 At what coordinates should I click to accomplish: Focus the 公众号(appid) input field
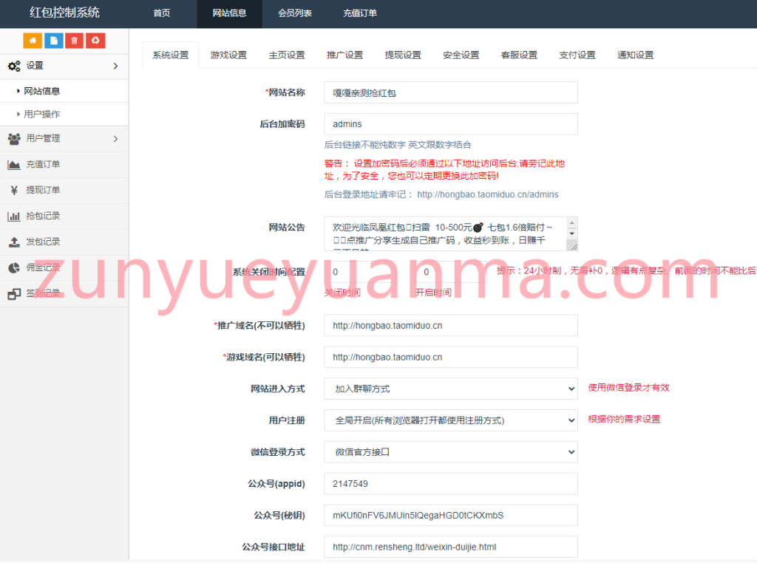click(x=451, y=484)
